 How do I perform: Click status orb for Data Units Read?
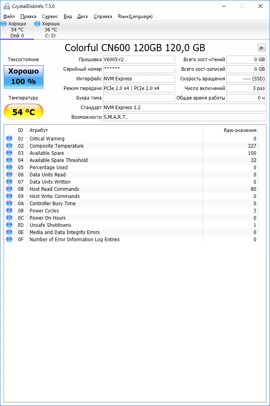tap(9, 174)
